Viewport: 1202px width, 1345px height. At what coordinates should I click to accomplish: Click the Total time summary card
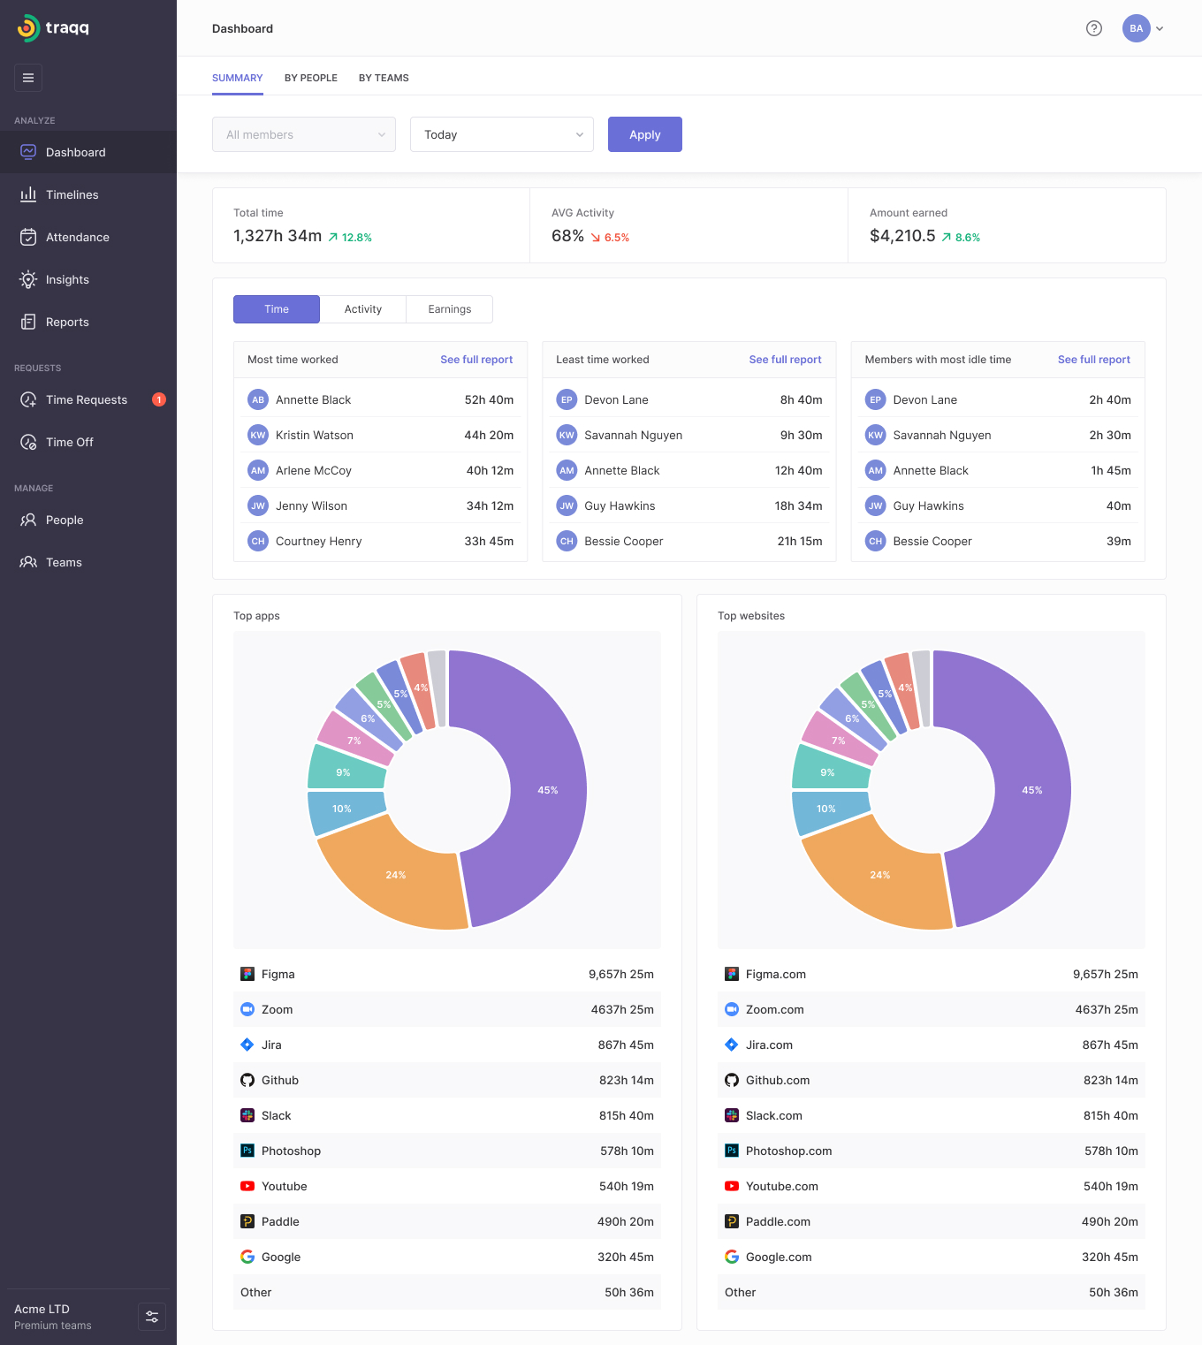point(371,225)
